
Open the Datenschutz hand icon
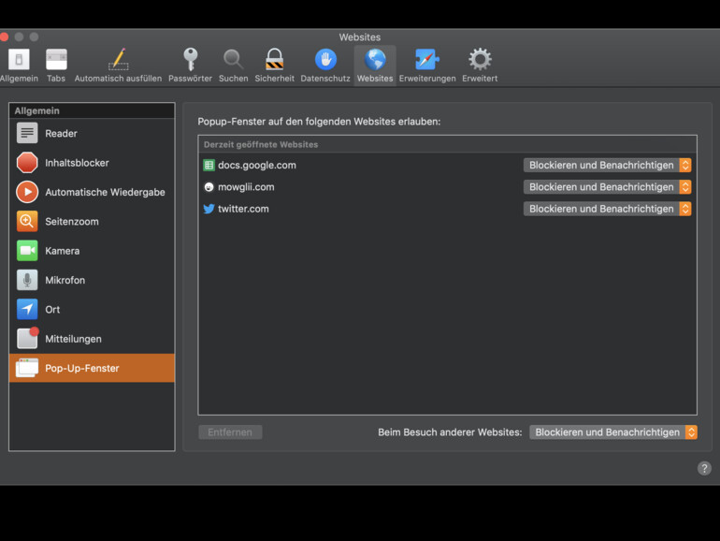[325, 60]
